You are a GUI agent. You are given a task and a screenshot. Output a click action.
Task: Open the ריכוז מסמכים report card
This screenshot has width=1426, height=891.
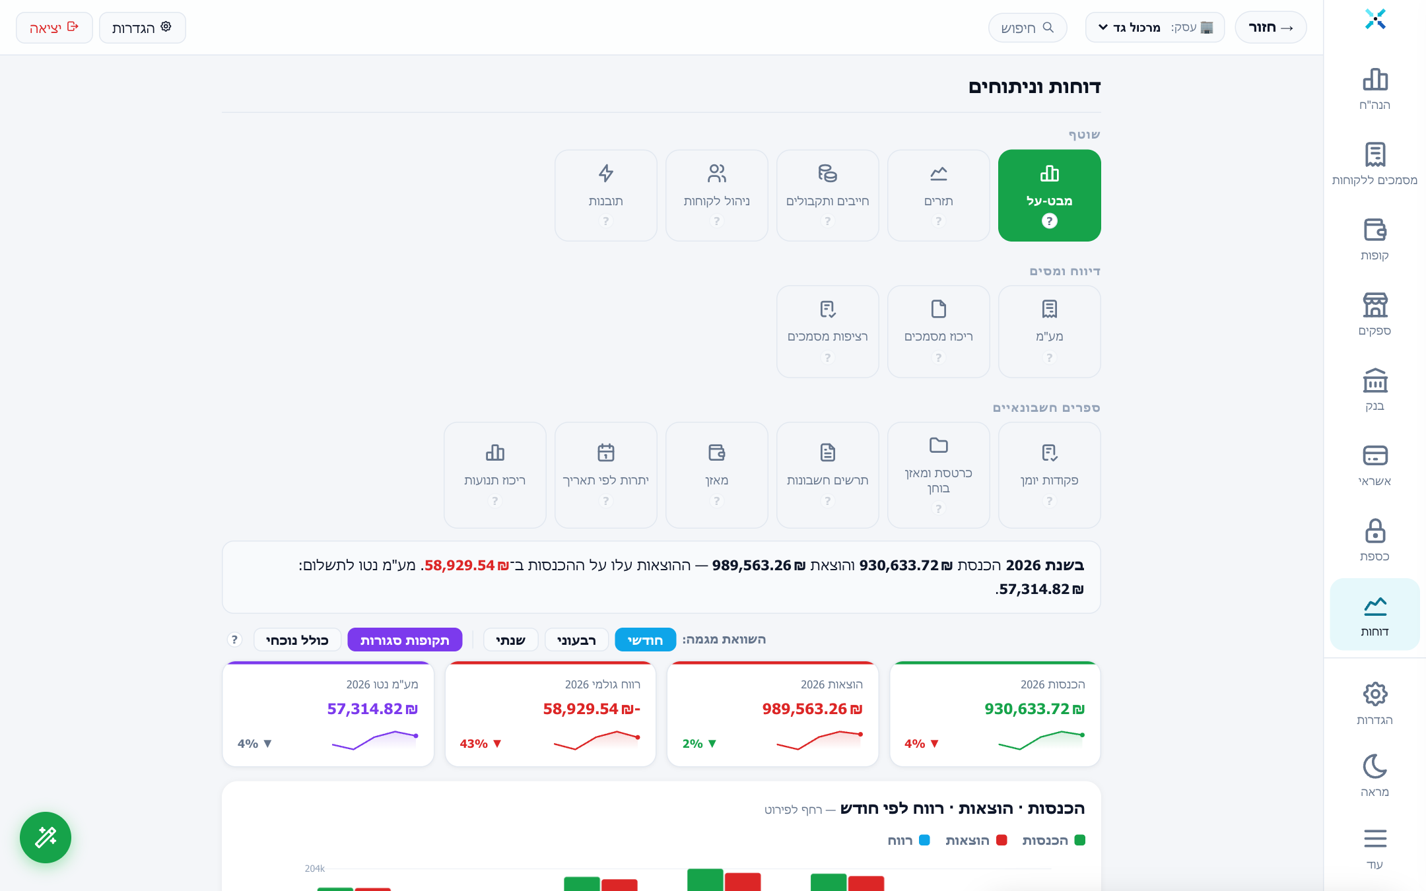[938, 331]
